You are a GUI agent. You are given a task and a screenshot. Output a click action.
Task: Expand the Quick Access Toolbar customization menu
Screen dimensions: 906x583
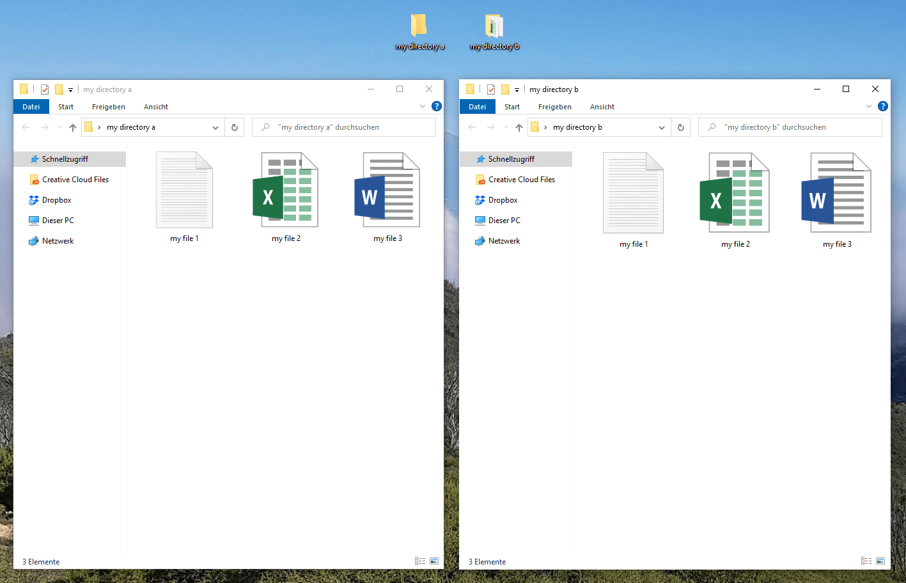(69, 89)
